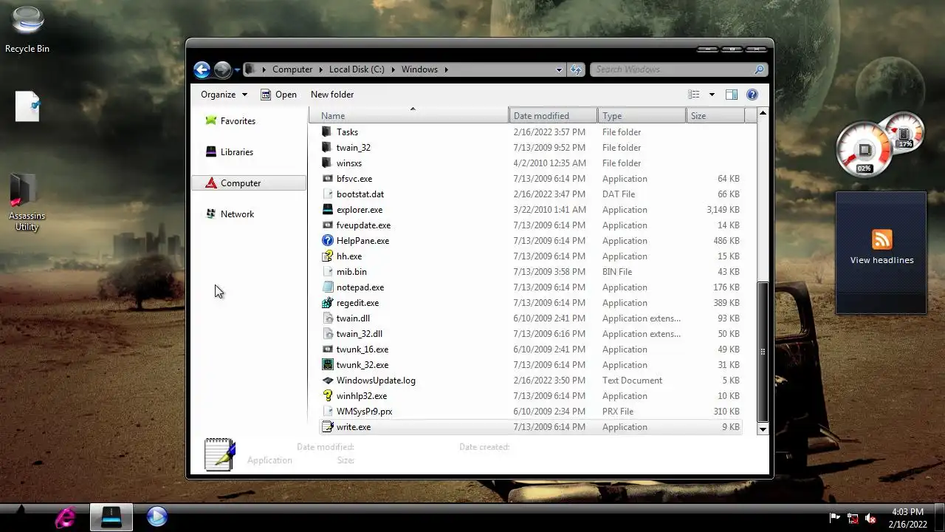Select the notepad.exe file icon
Screen dimensions: 945x532
tap(328, 287)
